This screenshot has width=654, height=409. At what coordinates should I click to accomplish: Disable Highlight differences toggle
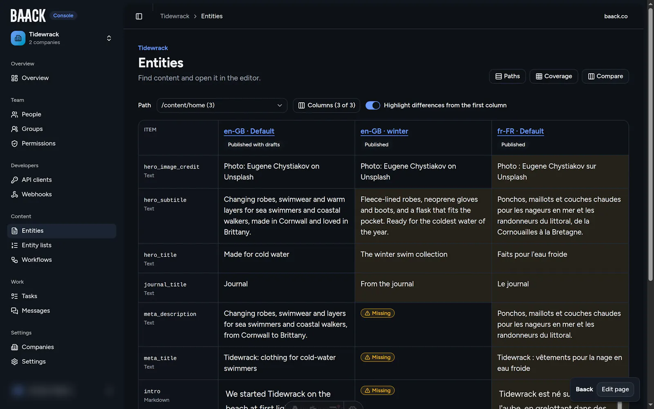[373, 106]
